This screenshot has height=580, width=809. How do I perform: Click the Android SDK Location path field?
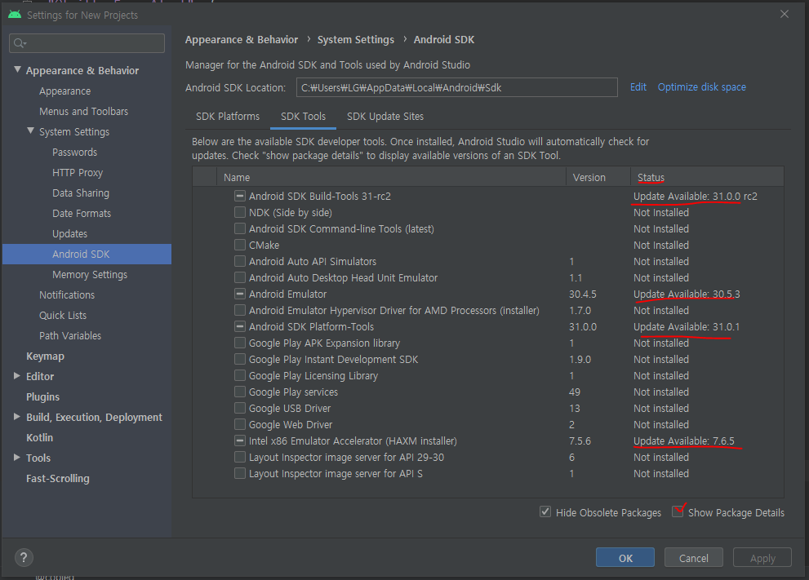[456, 87]
